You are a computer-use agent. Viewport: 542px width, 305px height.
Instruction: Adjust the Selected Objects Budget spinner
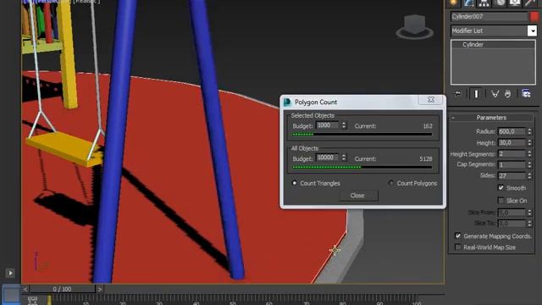(x=344, y=125)
